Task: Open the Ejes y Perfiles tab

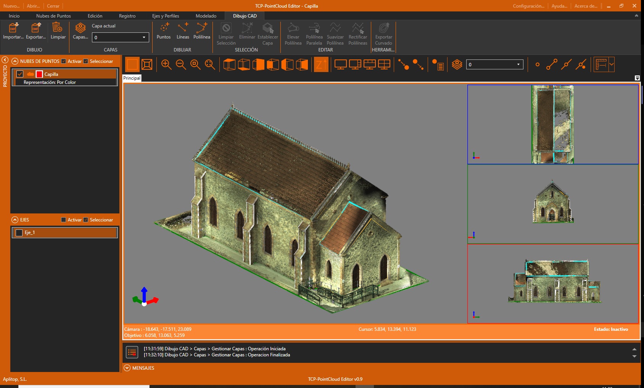Action: (x=165, y=16)
